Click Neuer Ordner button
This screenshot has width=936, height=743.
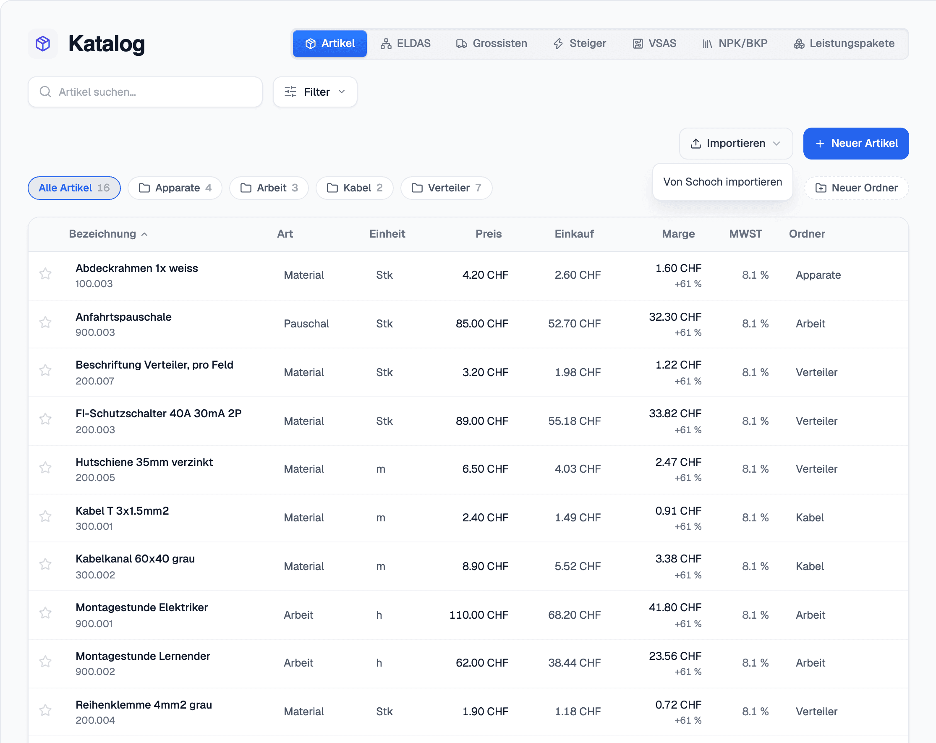tap(856, 188)
